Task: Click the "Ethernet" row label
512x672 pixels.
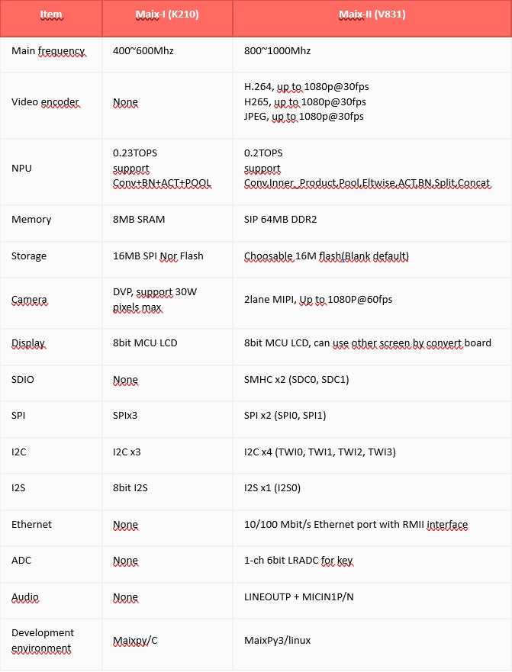Action: tap(31, 525)
